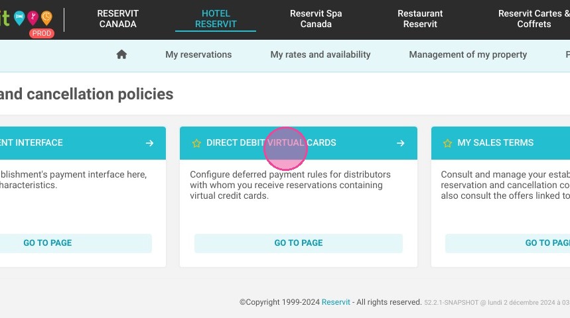570x318 pixels.
Task: Click 'Consult and manage' description text
Action: [x=505, y=185]
